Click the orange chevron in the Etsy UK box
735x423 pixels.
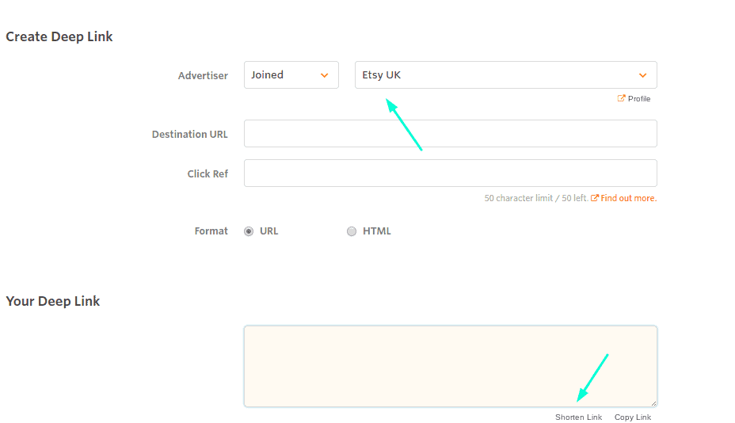[642, 75]
